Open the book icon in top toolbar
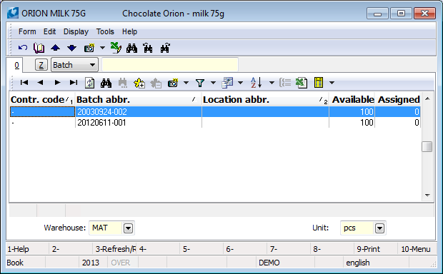The image size is (443, 274). point(39,48)
